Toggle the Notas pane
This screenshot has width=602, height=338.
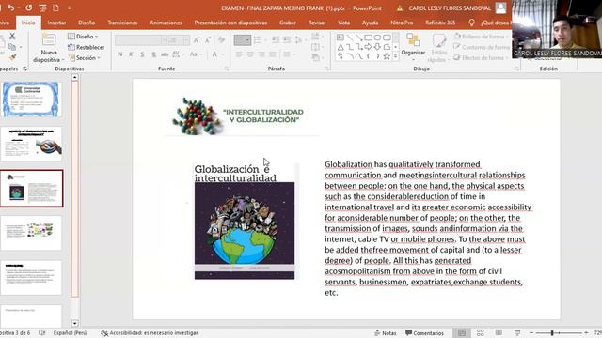pos(386,333)
